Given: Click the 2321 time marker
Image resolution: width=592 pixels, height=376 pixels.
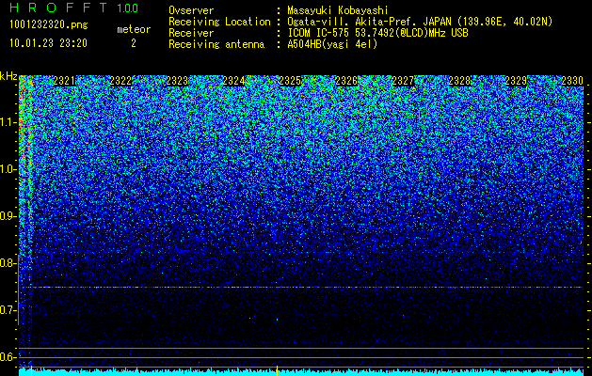Looking at the screenshot, I should (x=65, y=81).
